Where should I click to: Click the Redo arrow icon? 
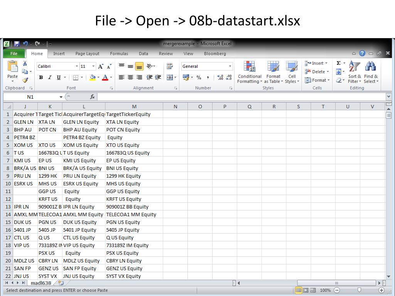click(x=37, y=44)
